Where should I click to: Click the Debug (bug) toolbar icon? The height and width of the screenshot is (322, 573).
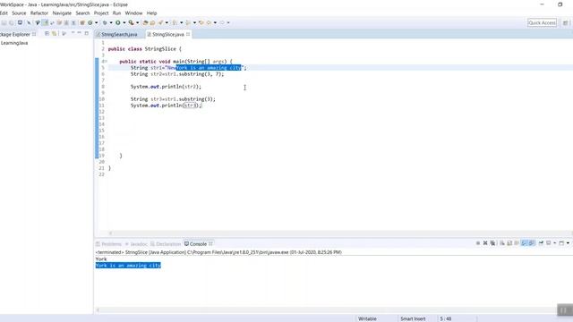coord(105,22)
